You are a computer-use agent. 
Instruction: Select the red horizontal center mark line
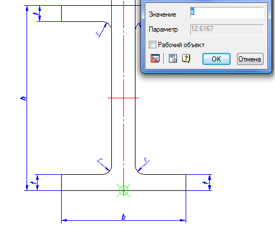tap(123, 98)
